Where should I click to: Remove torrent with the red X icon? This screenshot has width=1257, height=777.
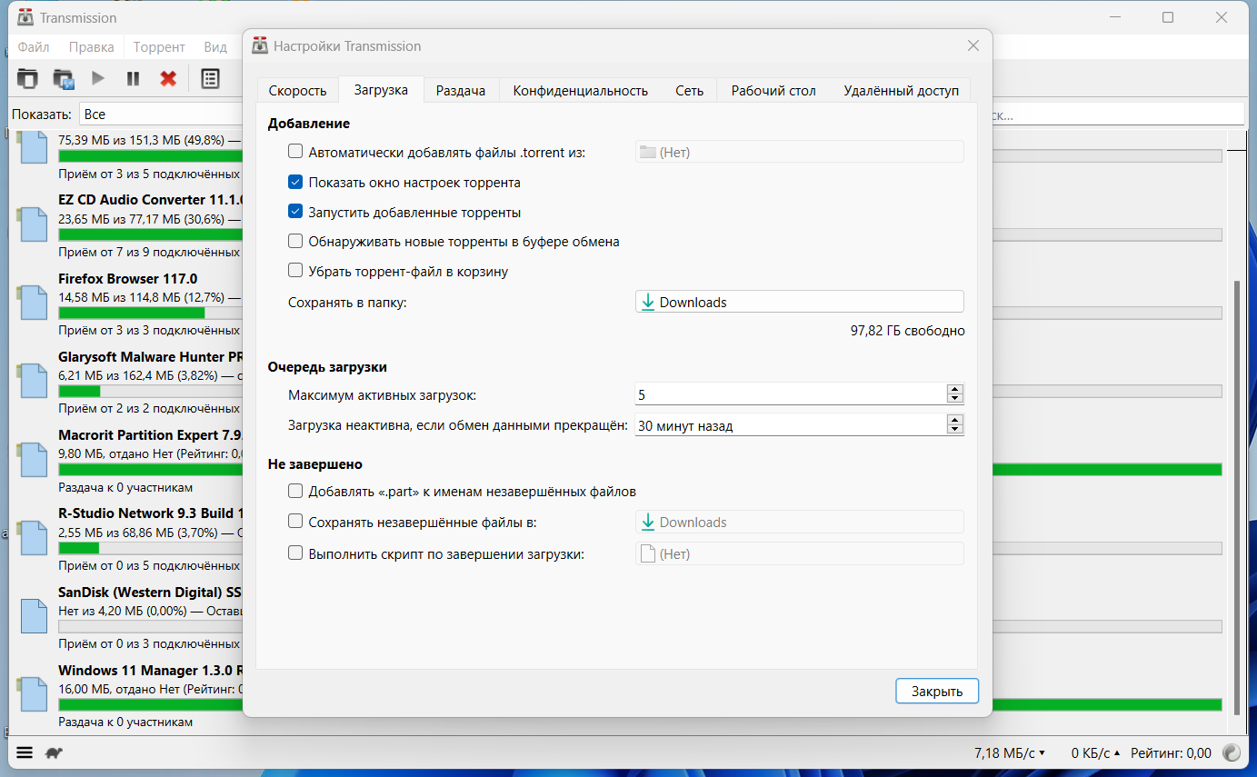[168, 78]
